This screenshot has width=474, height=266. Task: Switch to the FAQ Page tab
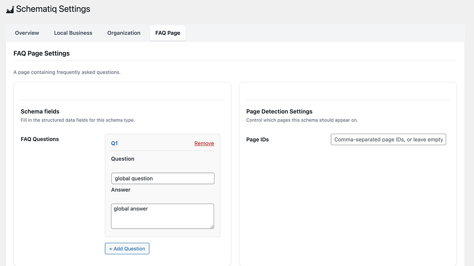[167, 33]
